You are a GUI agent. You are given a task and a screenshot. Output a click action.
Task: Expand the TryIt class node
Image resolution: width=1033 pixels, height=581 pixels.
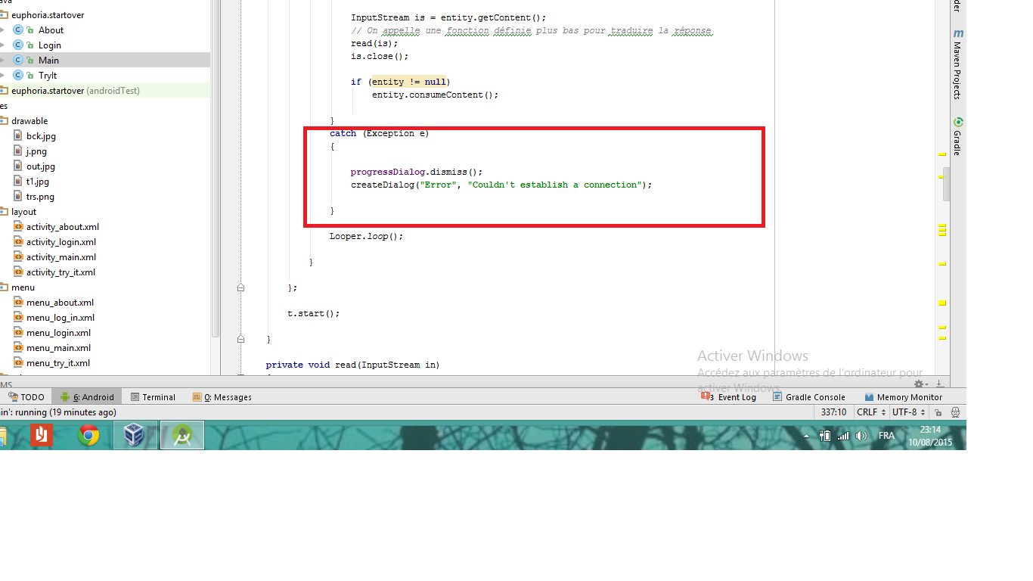tap(2, 76)
